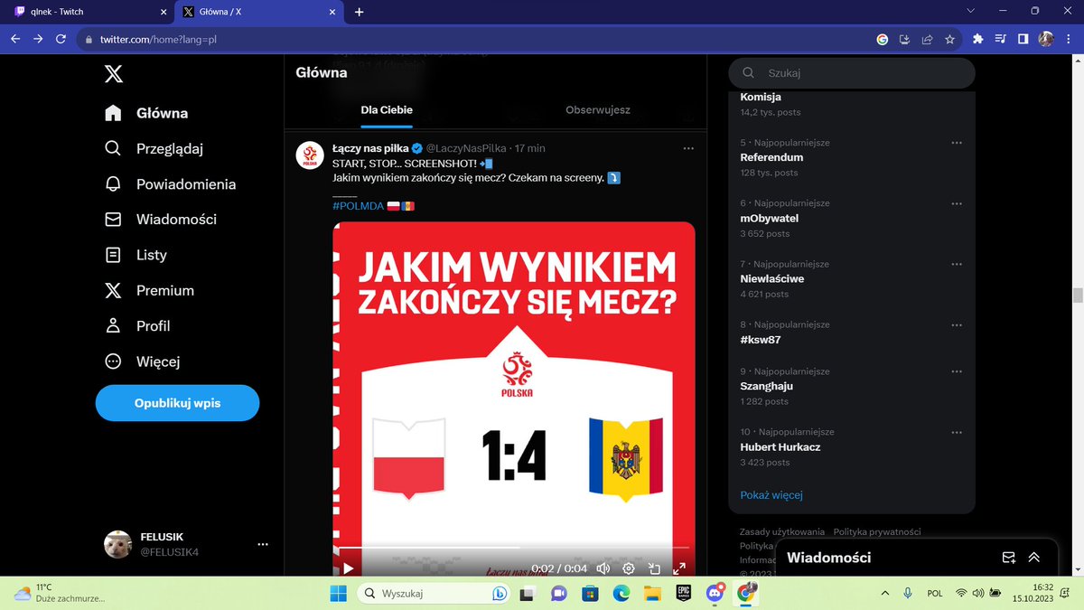
Task: Open a new browser tab
Action: [x=360, y=12]
